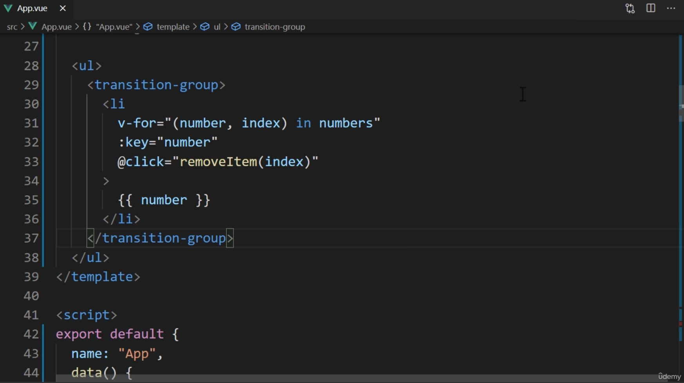
Task: Click the App.vue file breadcrumb
Action: pyautogui.click(x=56, y=27)
